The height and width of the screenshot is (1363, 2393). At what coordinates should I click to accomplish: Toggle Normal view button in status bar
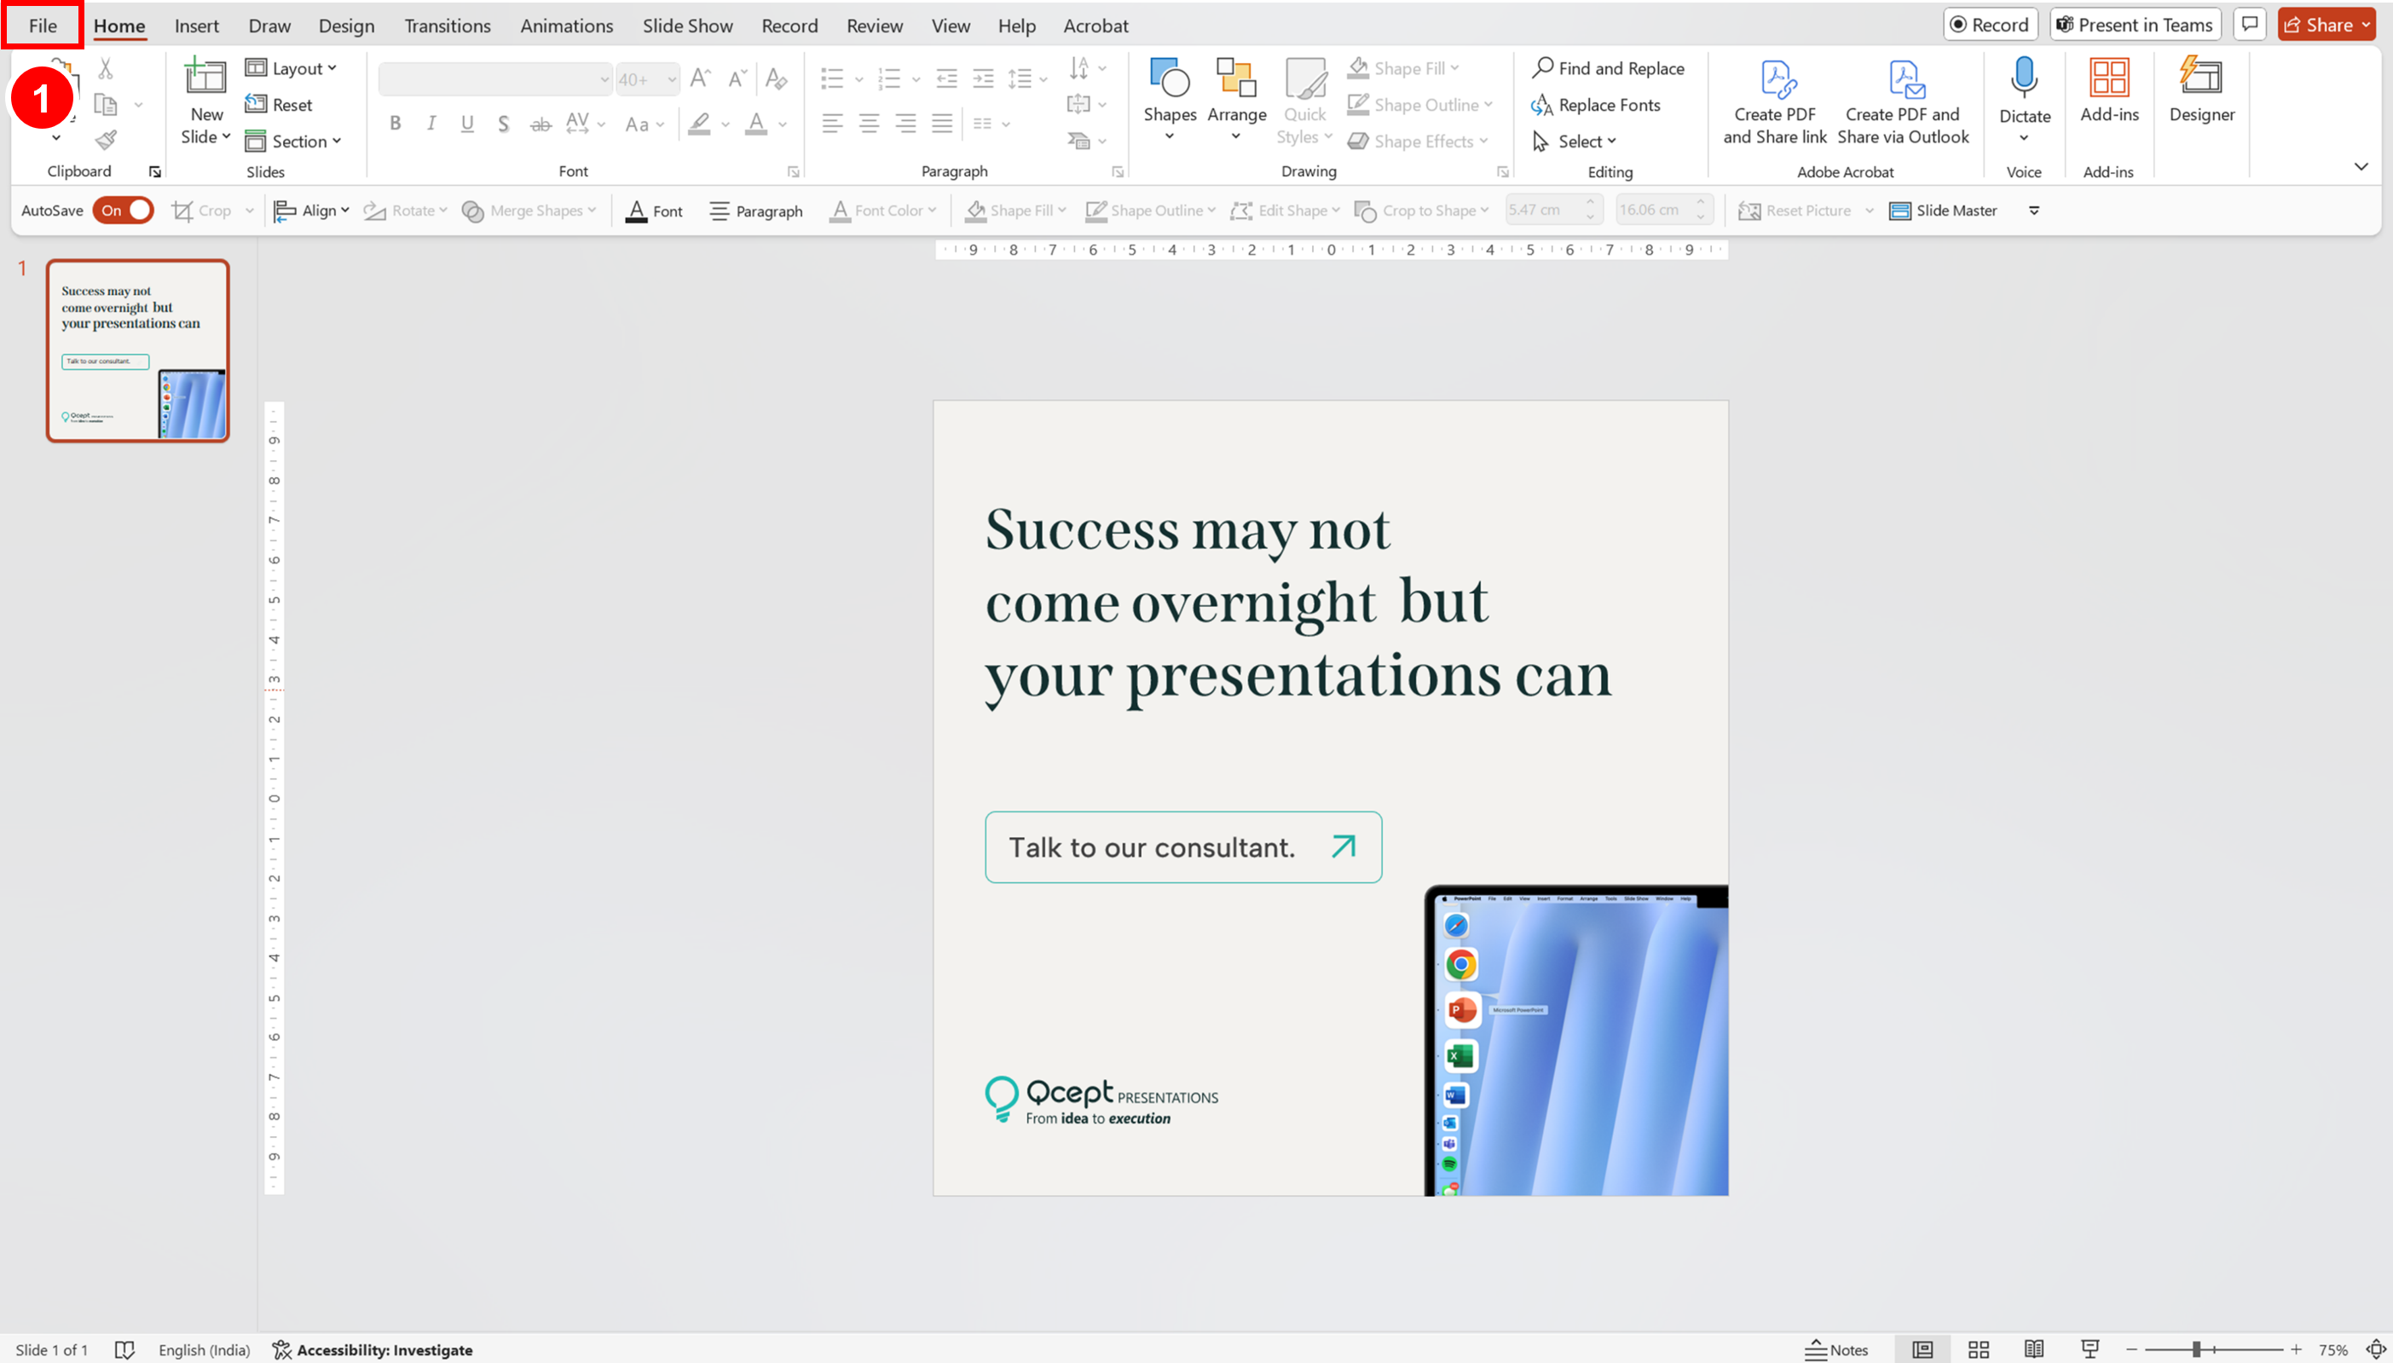pos(1922,1349)
